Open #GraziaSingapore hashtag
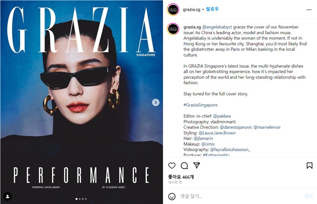Viewport: 317px width, 204px height. click(x=201, y=105)
